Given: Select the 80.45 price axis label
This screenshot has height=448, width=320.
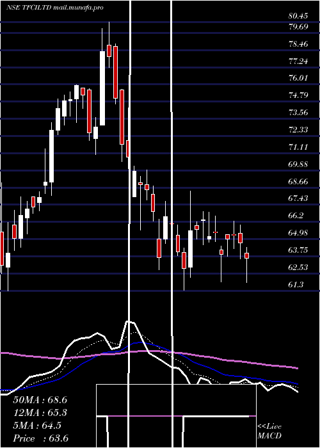Looking at the screenshot, I should [298, 16].
